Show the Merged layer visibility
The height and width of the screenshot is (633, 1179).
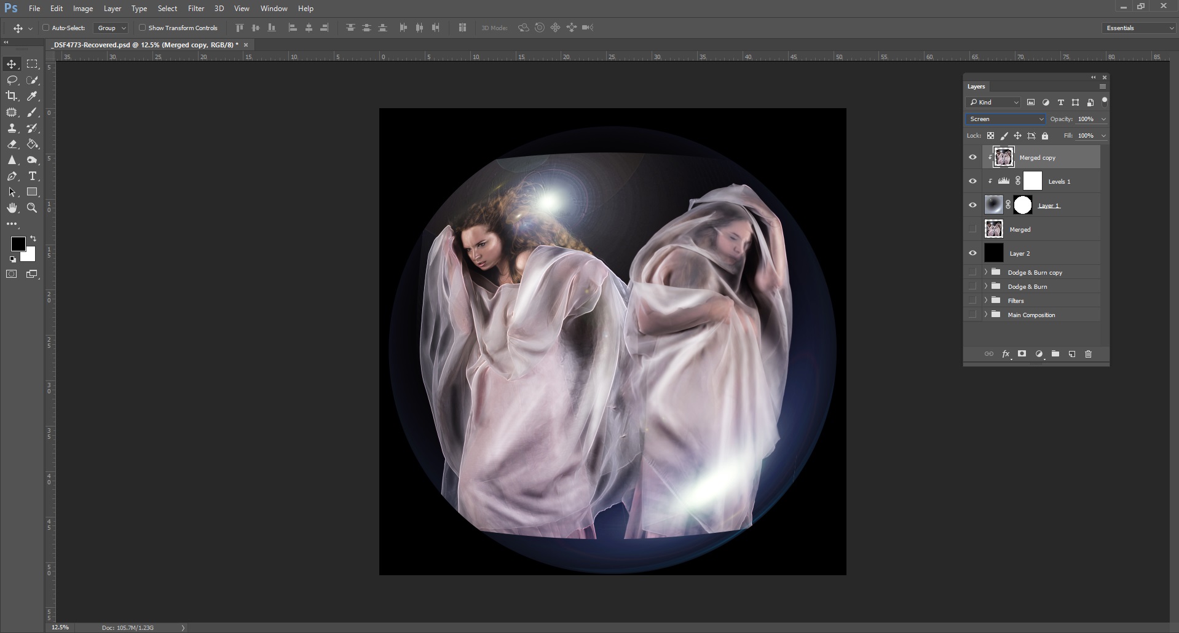point(973,229)
